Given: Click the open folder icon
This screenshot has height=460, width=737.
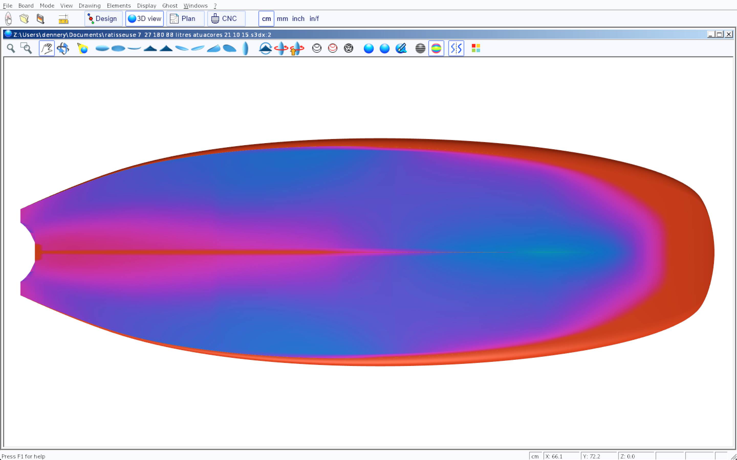Looking at the screenshot, I should pyautogui.click(x=24, y=19).
